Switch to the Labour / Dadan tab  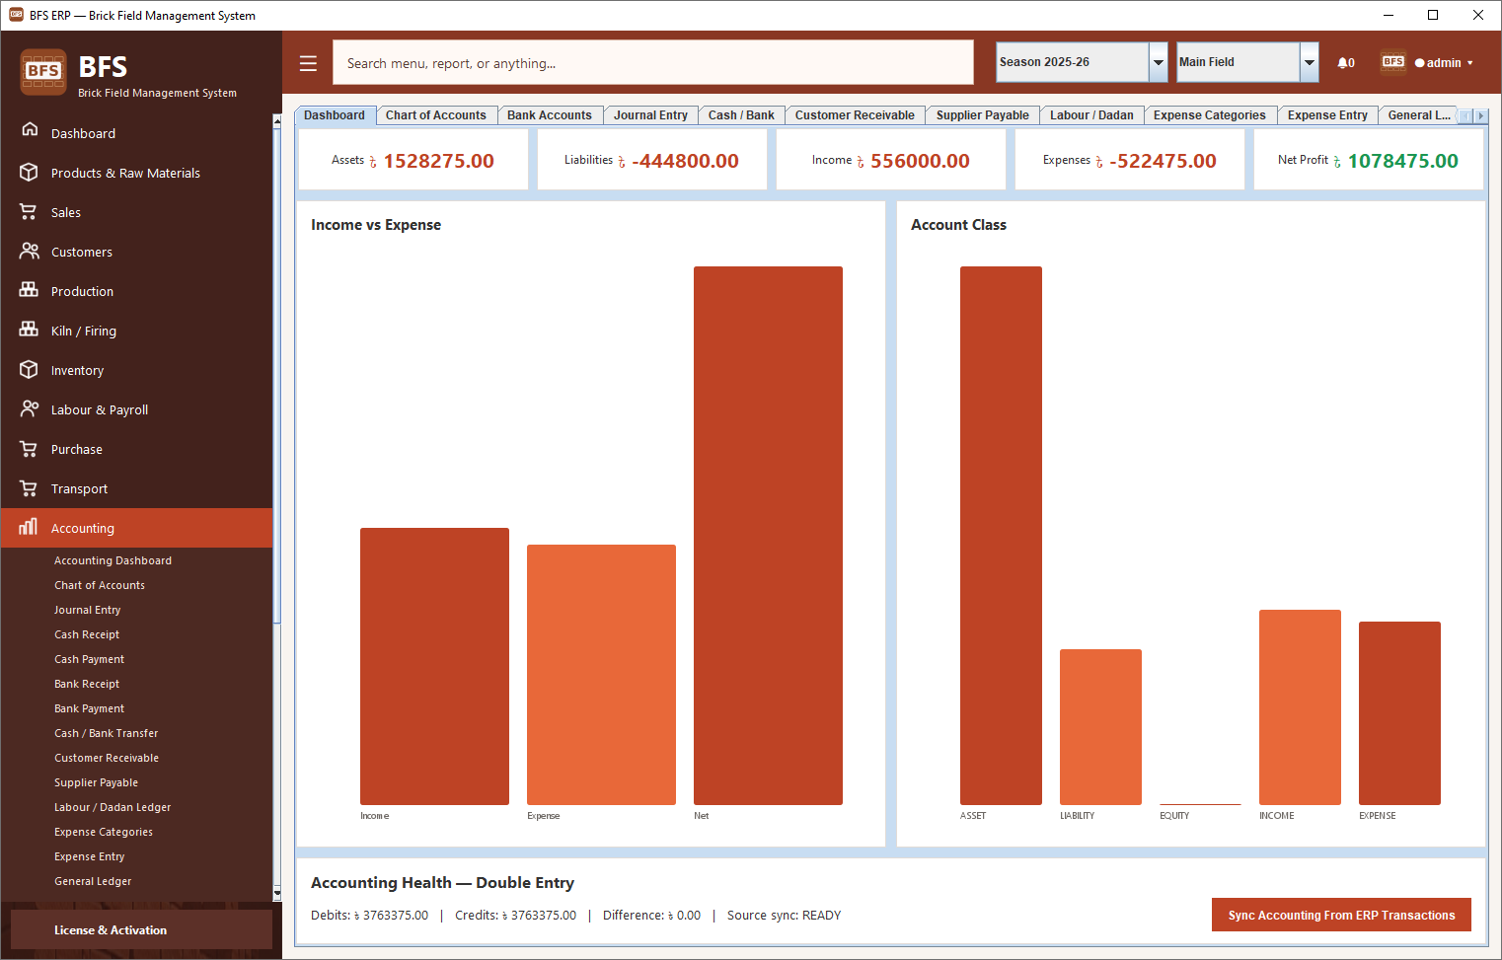pyautogui.click(x=1091, y=115)
